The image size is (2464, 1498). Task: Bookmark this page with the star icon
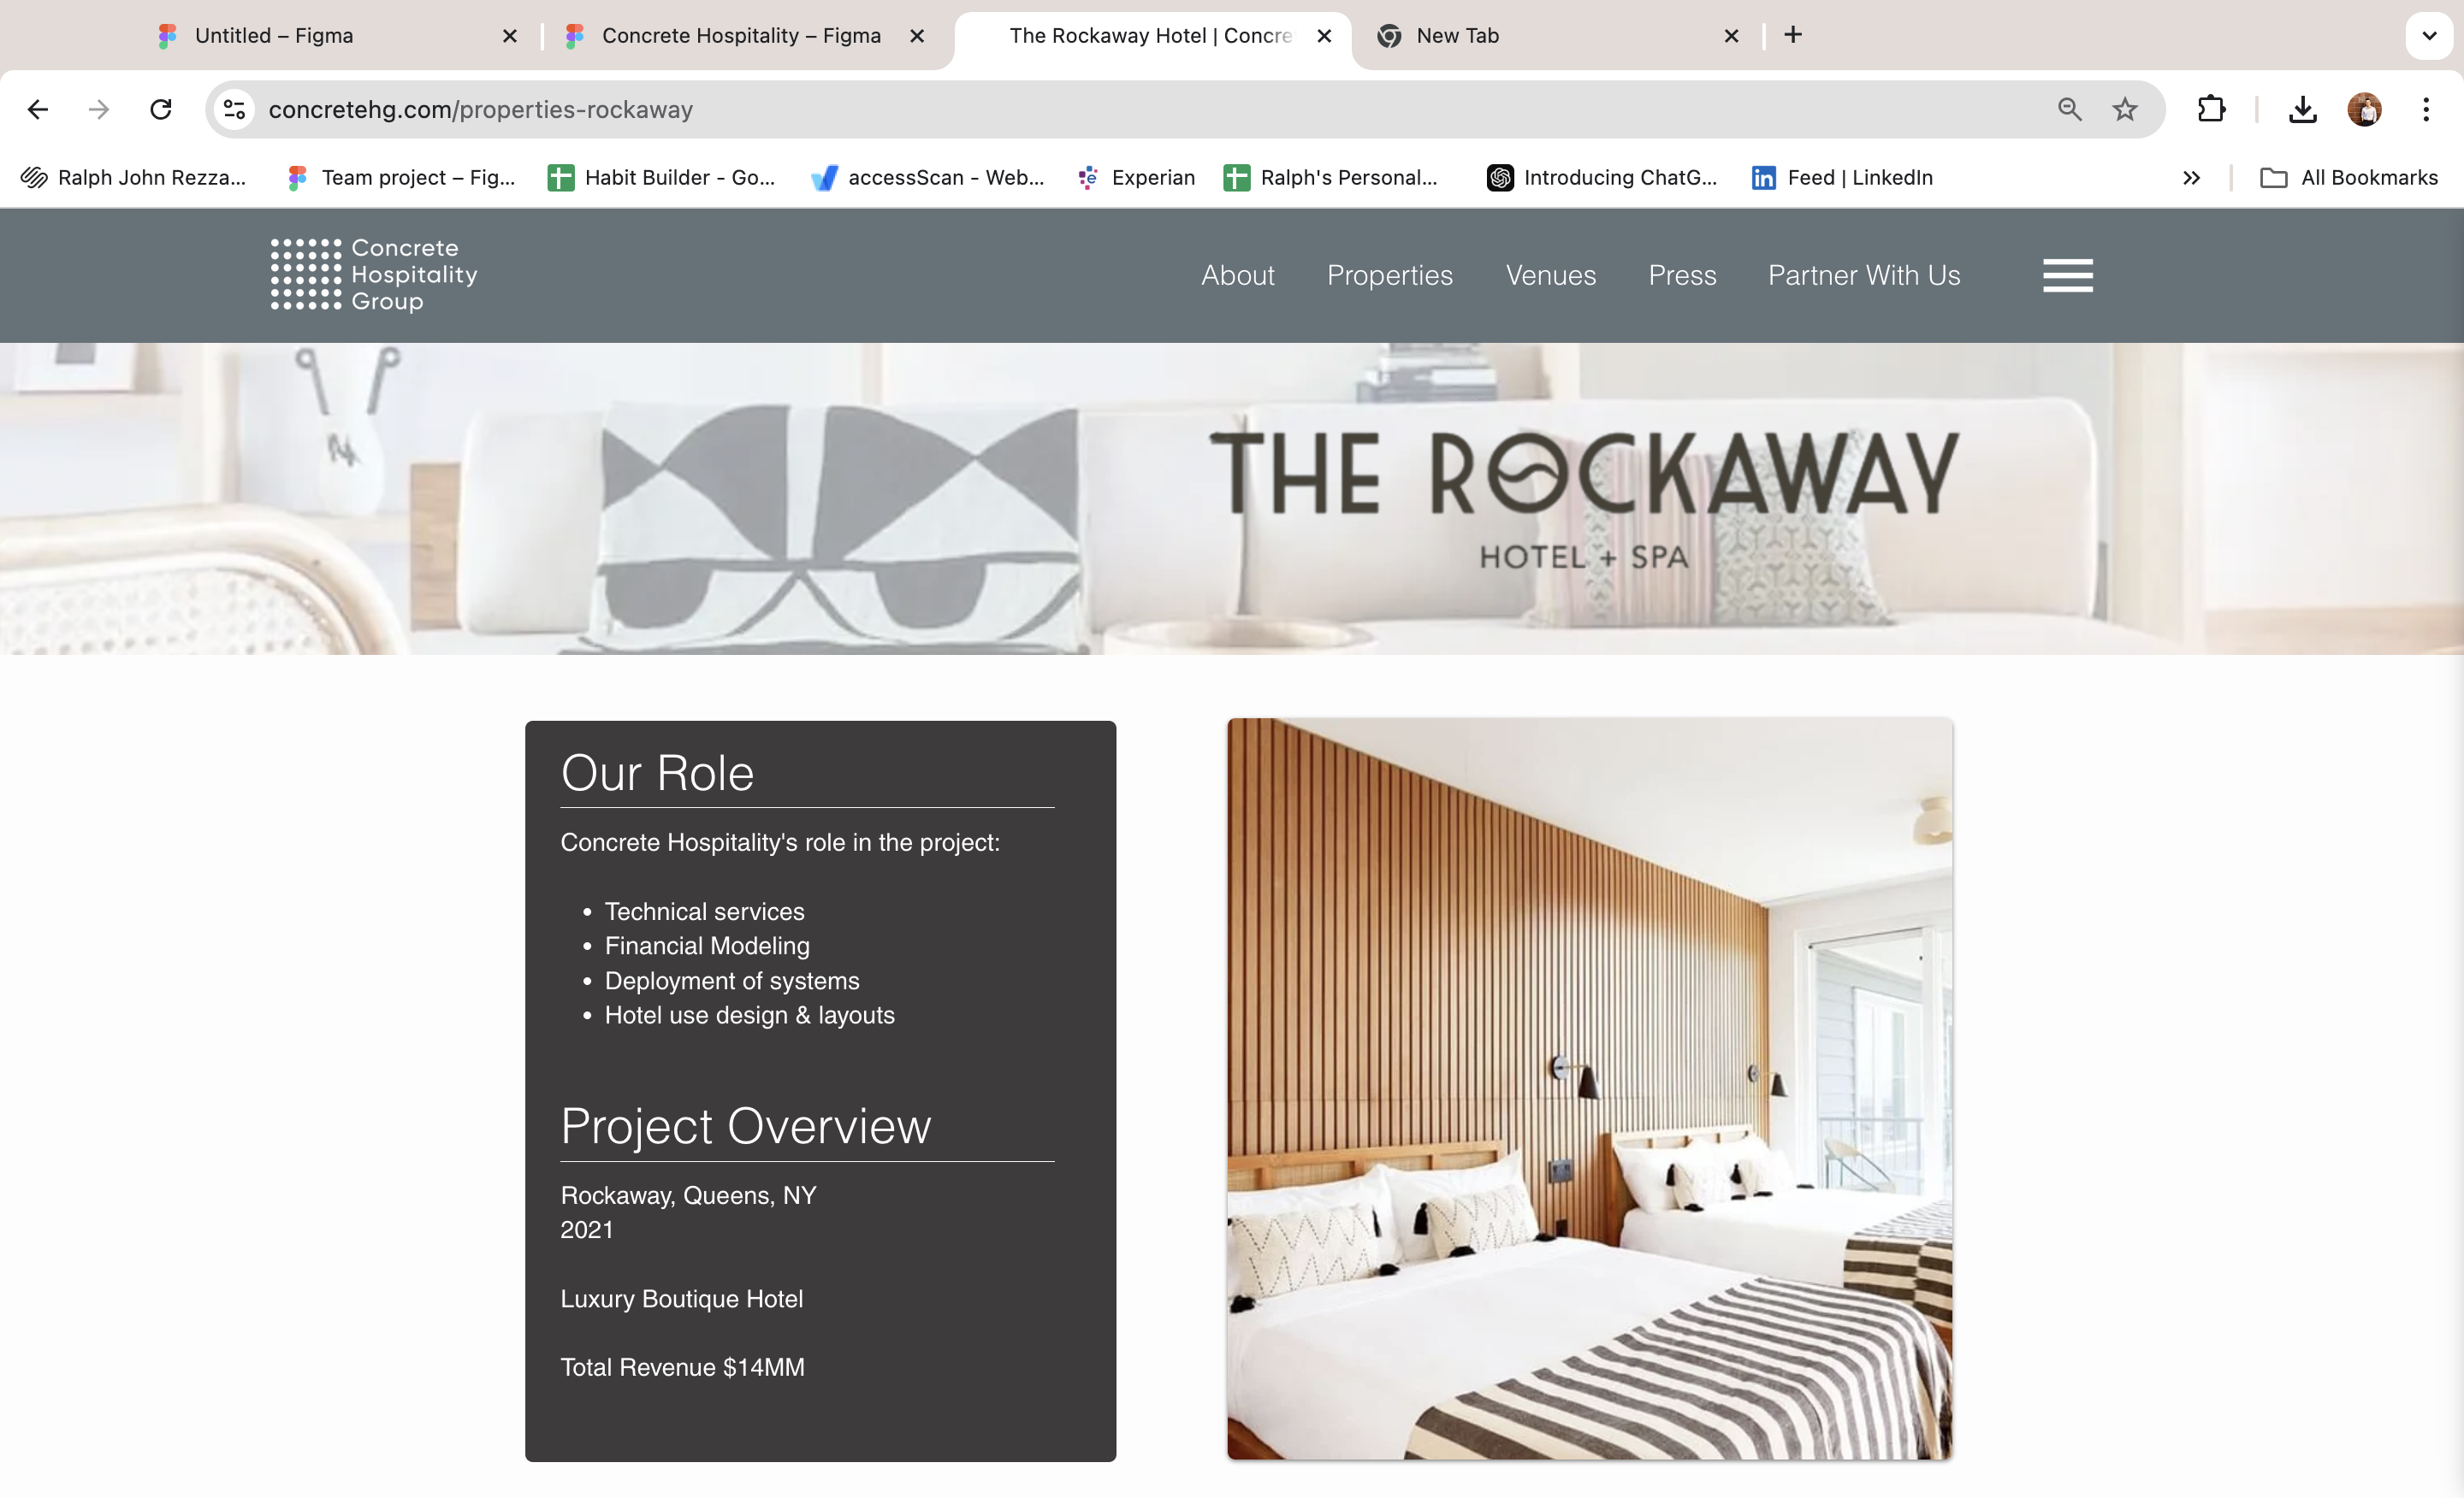pos(2125,109)
